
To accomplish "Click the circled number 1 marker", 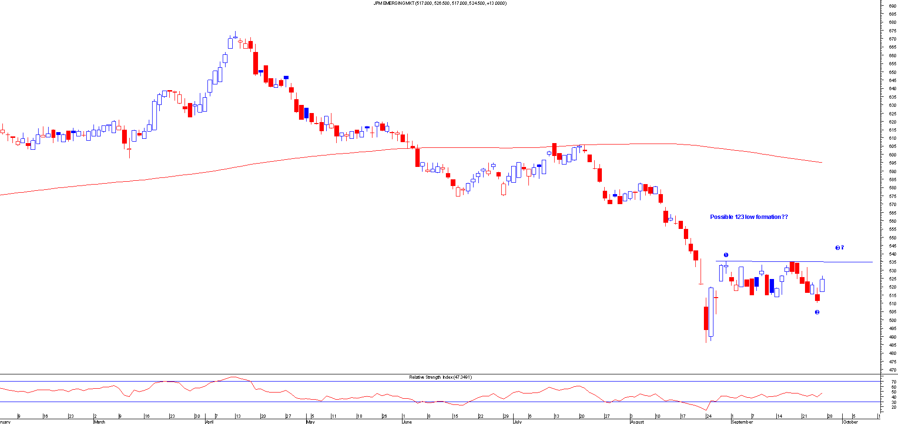I will (x=726, y=255).
